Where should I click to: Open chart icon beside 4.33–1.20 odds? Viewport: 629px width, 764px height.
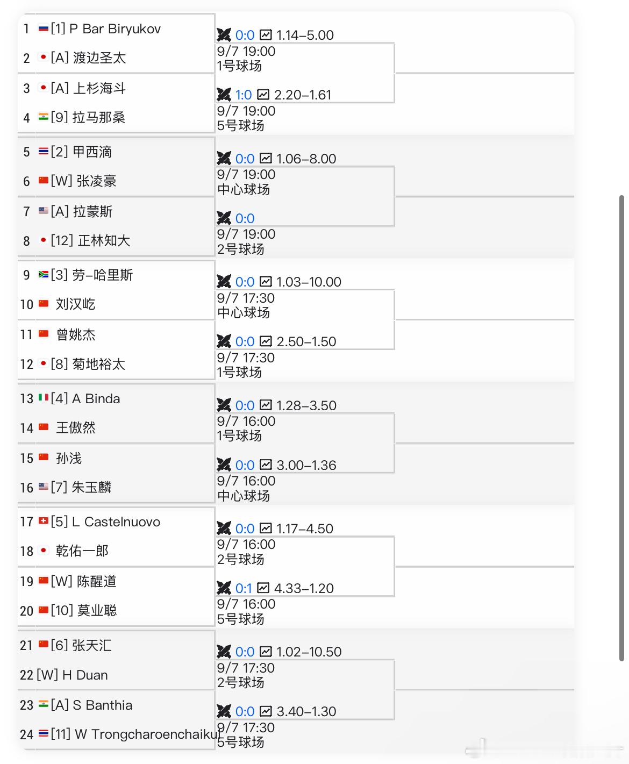click(x=263, y=588)
